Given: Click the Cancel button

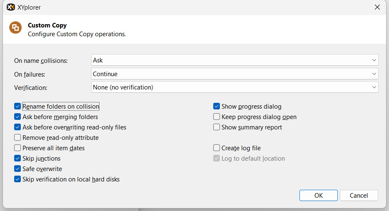Looking at the screenshot, I should point(359,196).
